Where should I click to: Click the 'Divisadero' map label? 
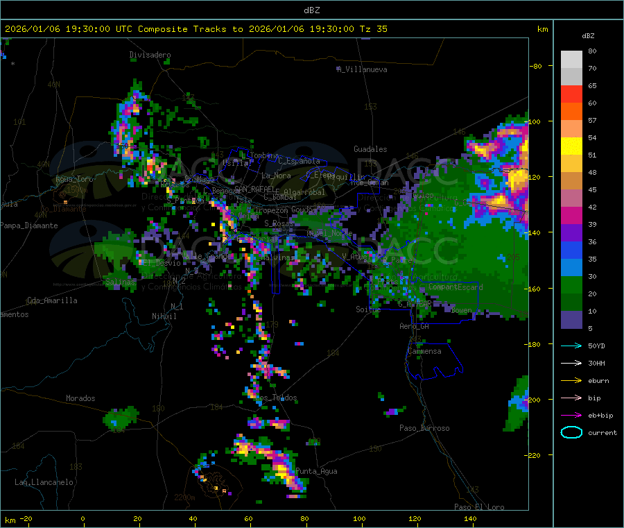point(150,55)
